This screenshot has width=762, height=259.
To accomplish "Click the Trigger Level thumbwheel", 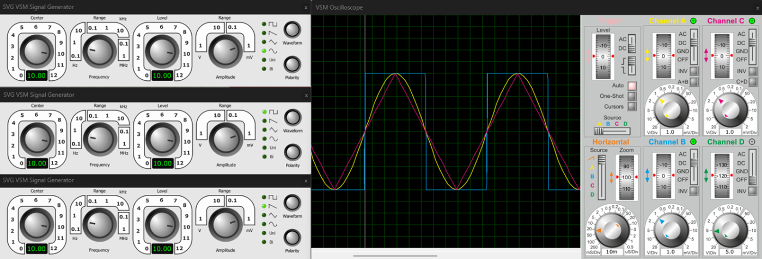I will [603, 56].
